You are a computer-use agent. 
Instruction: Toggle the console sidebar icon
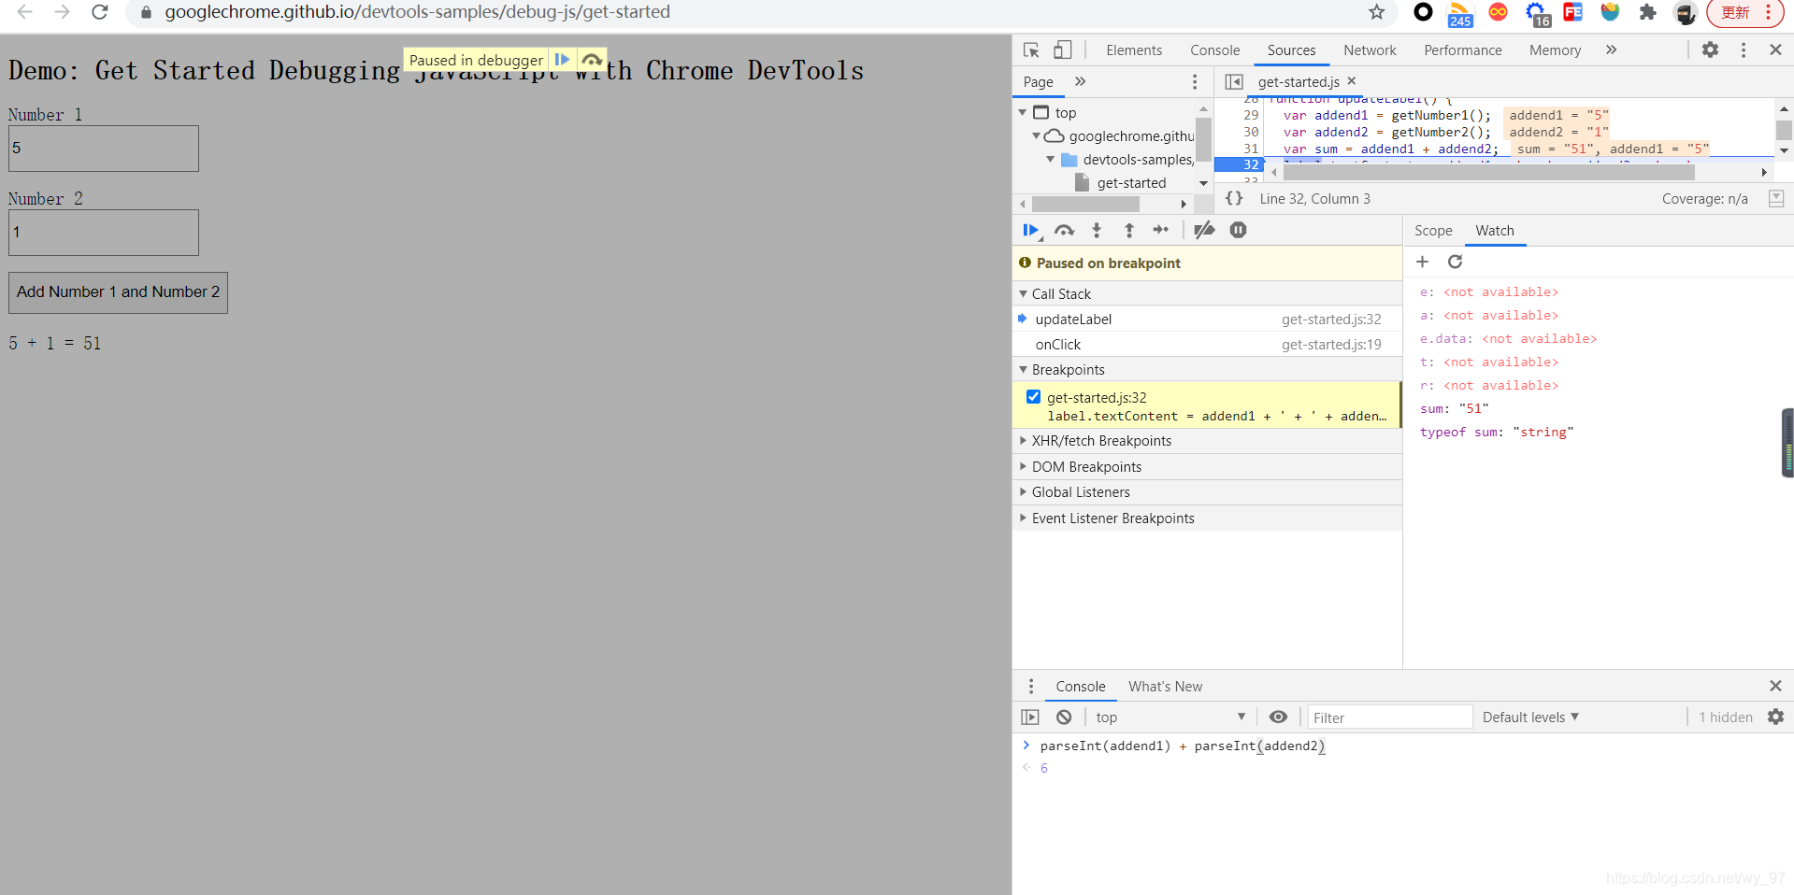click(x=1030, y=717)
